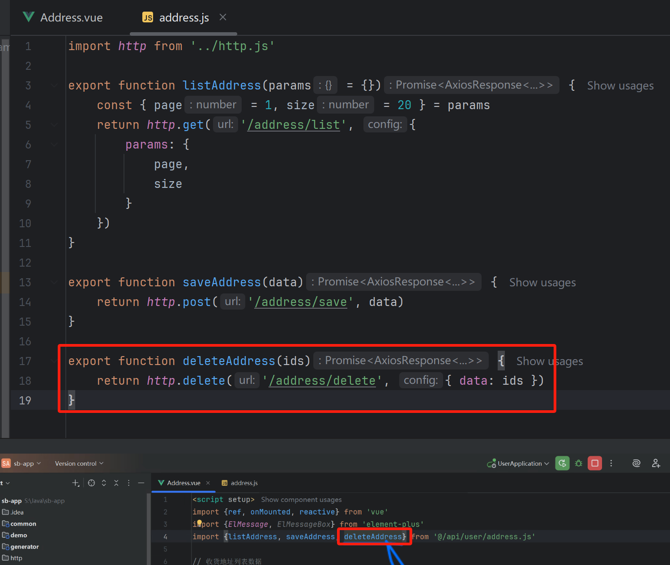This screenshot has width=670, height=565.
Task: Click Show usages next to saveAddress
Action: pos(542,282)
